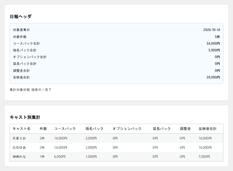Click 14,000円 in the 天音りお row
This screenshot has height=171, width=233.
[x=61, y=138]
